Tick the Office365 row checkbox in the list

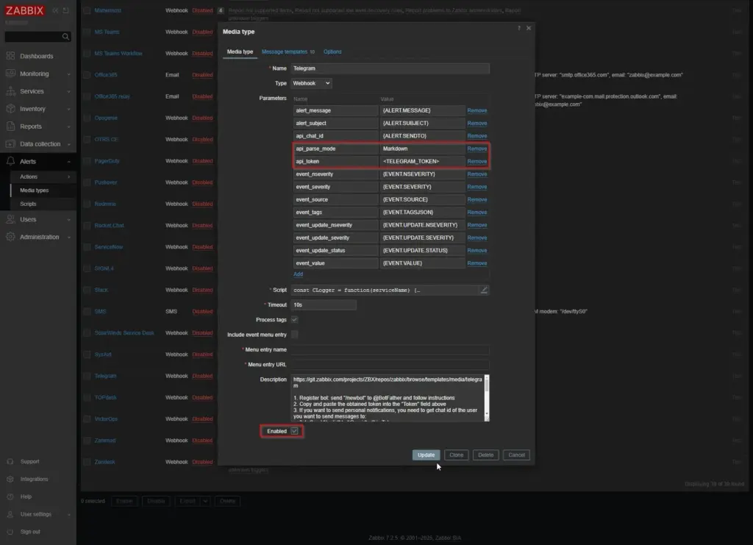tap(87, 75)
